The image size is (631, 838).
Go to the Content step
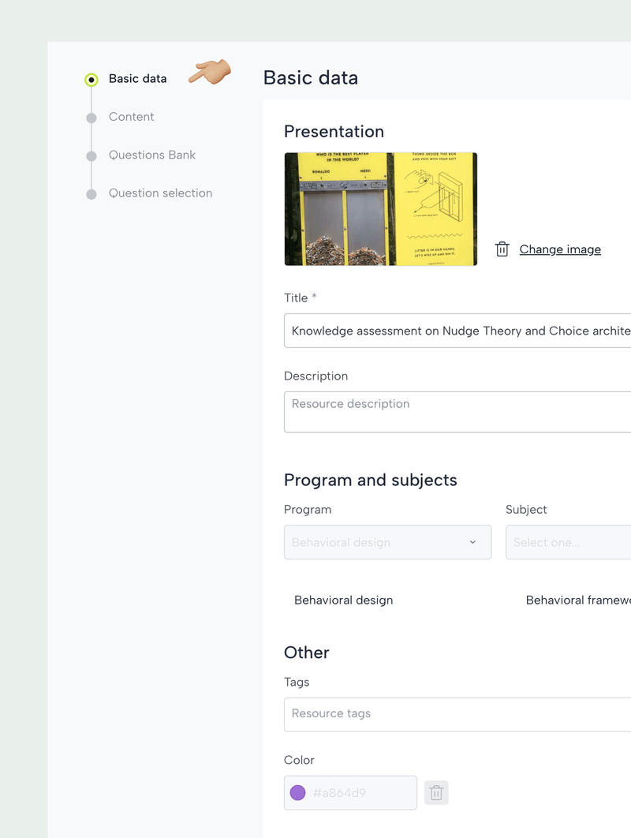pos(131,117)
